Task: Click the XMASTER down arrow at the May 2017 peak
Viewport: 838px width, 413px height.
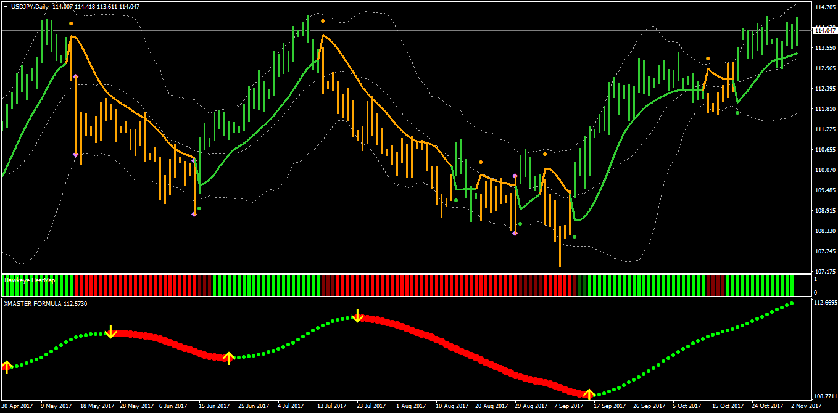Action: pos(110,332)
